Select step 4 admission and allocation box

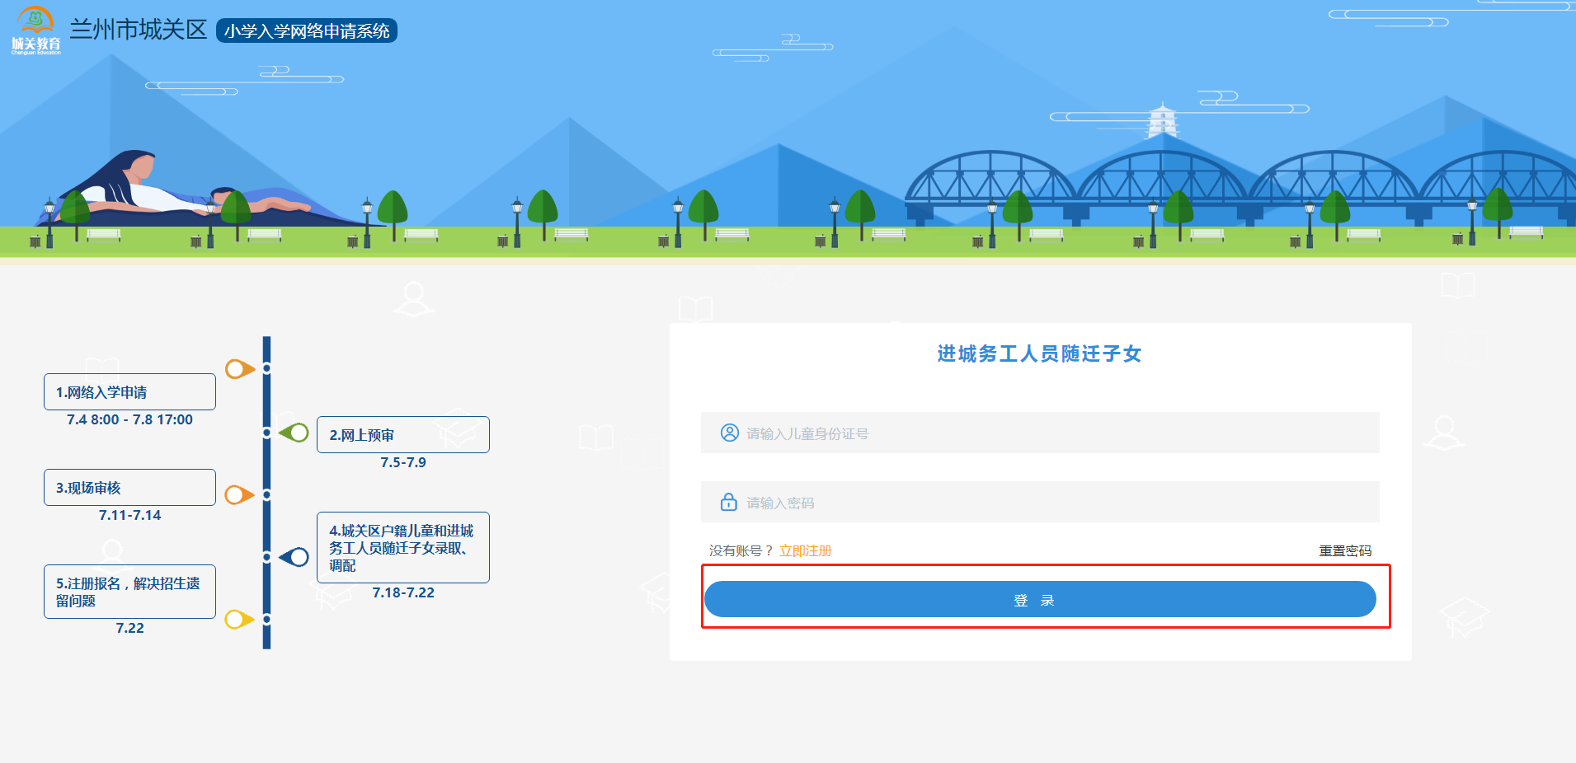pos(403,548)
